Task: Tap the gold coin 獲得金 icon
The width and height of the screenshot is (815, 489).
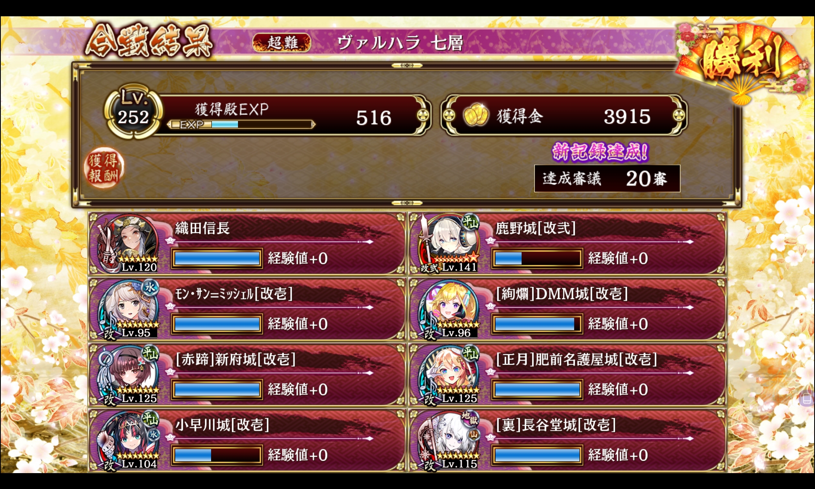Action: 476,116
